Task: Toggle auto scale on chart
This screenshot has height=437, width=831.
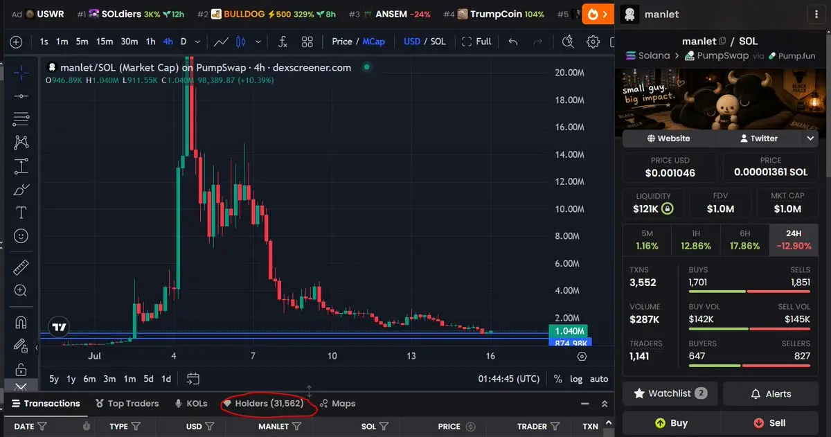Action: [x=598, y=379]
